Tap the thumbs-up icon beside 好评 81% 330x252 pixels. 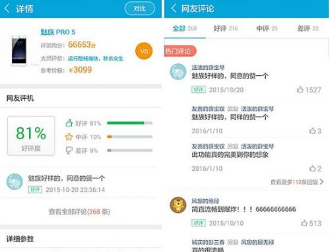pos(69,123)
